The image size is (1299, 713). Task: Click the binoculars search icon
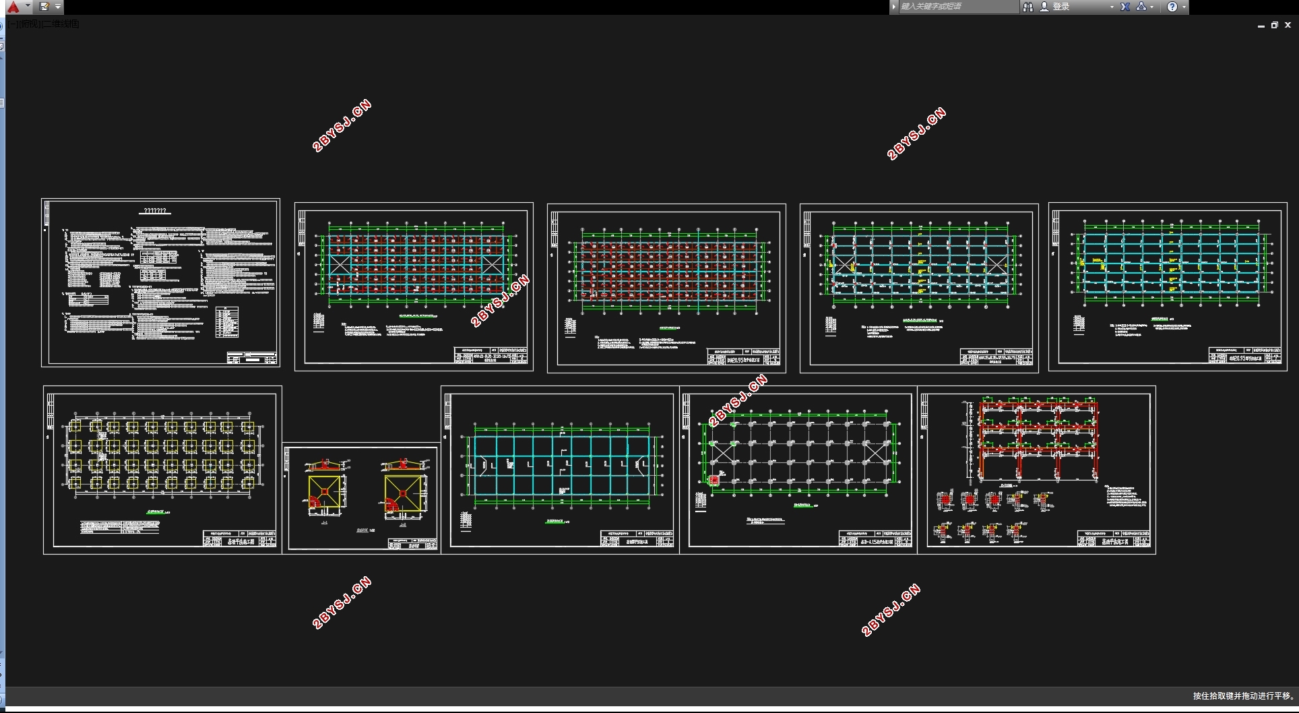[x=1028, y=7]
